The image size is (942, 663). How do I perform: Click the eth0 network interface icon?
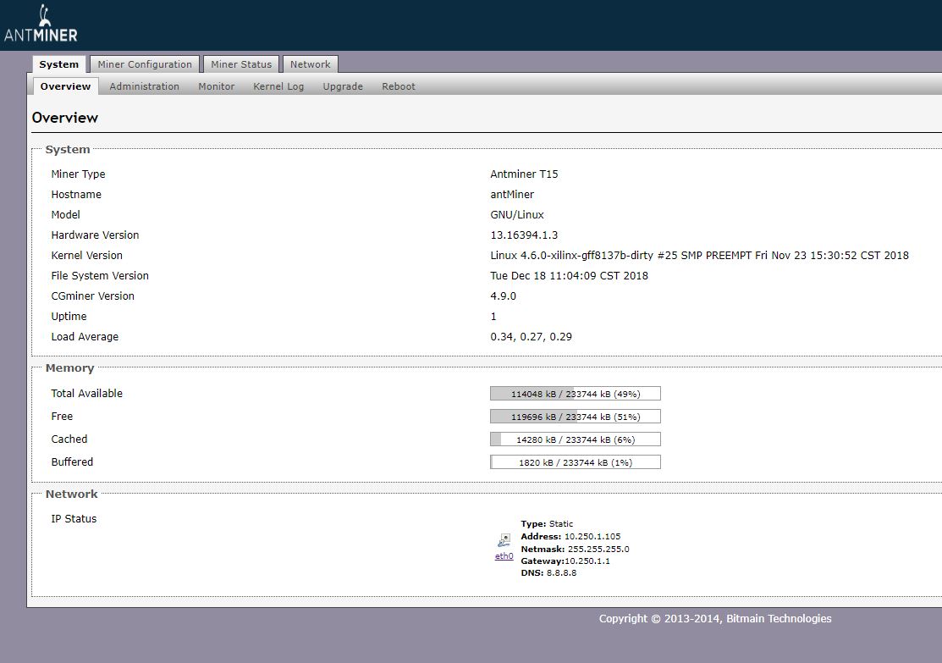[504, 540]
